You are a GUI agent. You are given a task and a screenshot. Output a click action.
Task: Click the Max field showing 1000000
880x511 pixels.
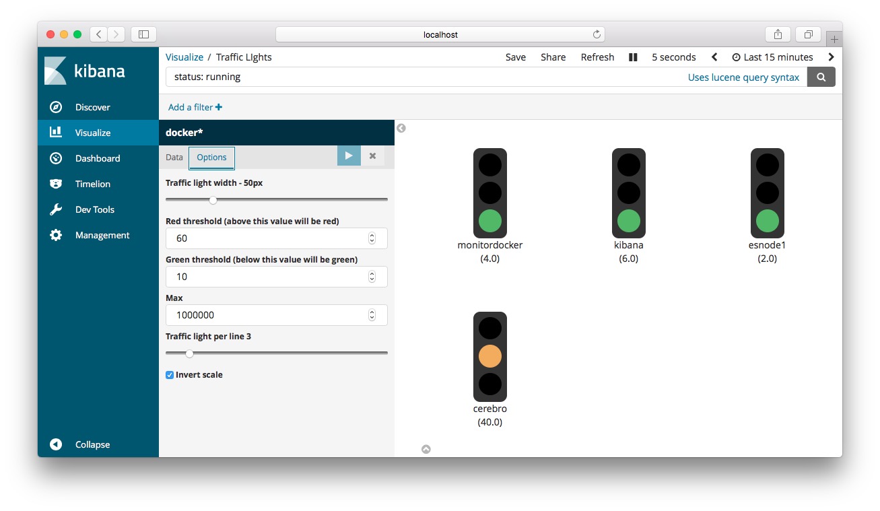pos(277,315)
